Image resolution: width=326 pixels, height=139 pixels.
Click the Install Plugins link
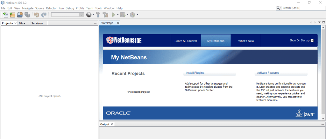coord(195,73)
